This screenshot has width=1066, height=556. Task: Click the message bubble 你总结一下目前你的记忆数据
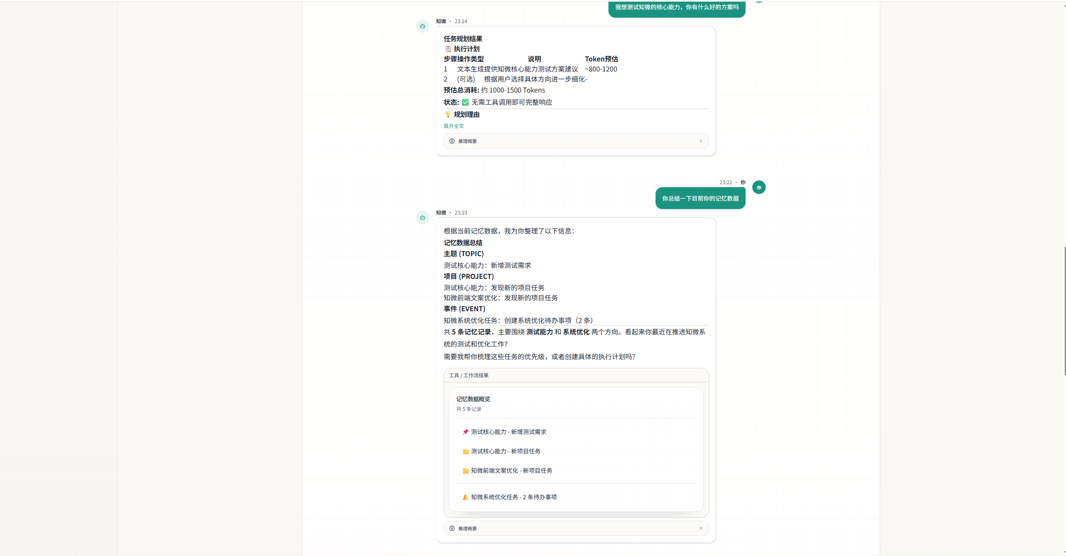pos(700,198)
